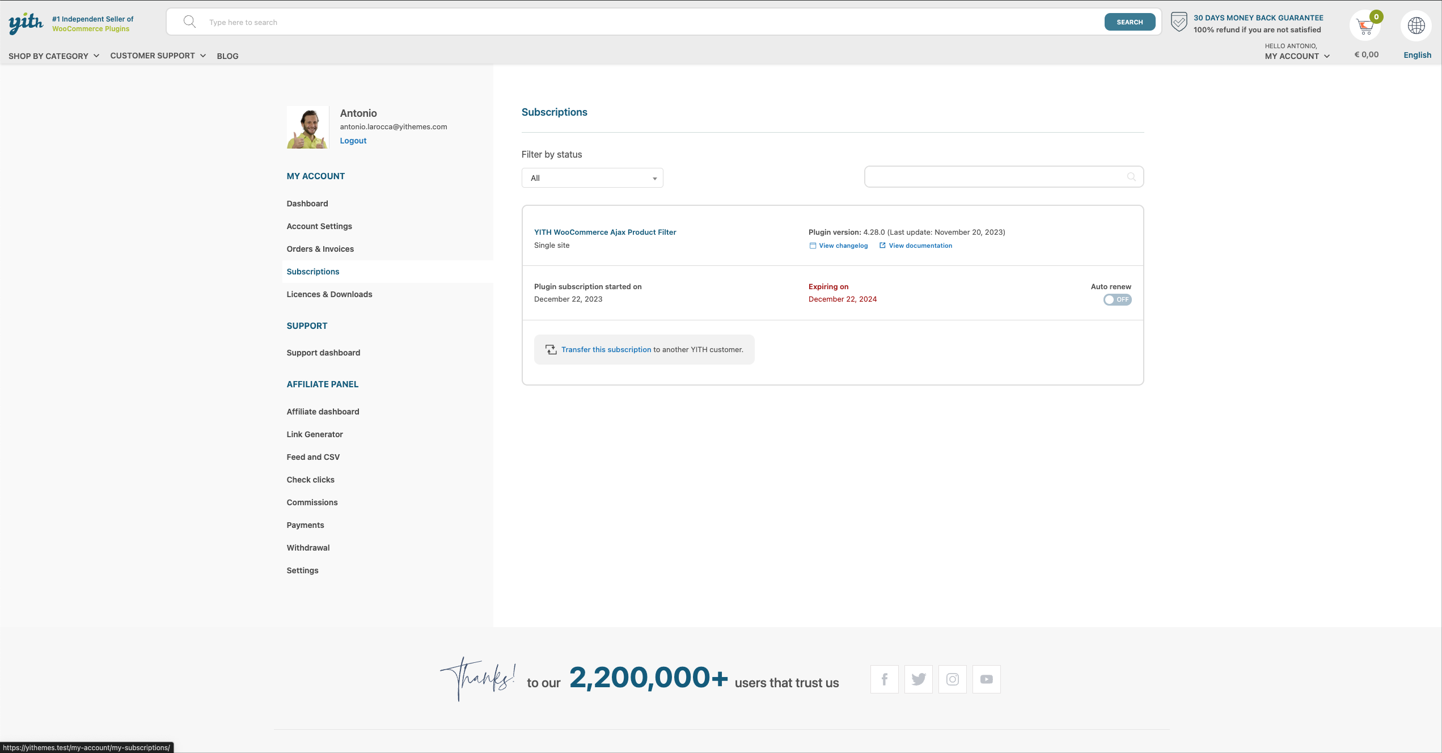
Task: Open Check clicks page
Action: pos(311,480)
